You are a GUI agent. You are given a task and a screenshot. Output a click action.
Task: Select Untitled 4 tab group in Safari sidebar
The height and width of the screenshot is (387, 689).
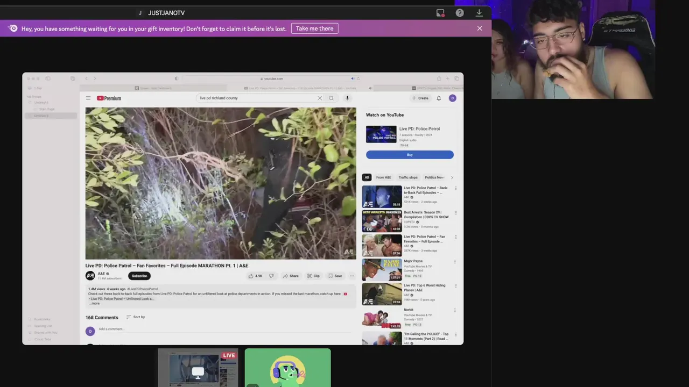[x=41, y=103]
